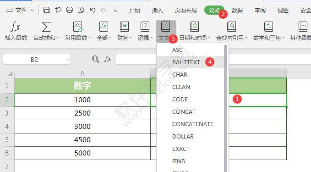Open the Common Functions (常用函数) icon
311x172 pixels.
click(78, 27)
